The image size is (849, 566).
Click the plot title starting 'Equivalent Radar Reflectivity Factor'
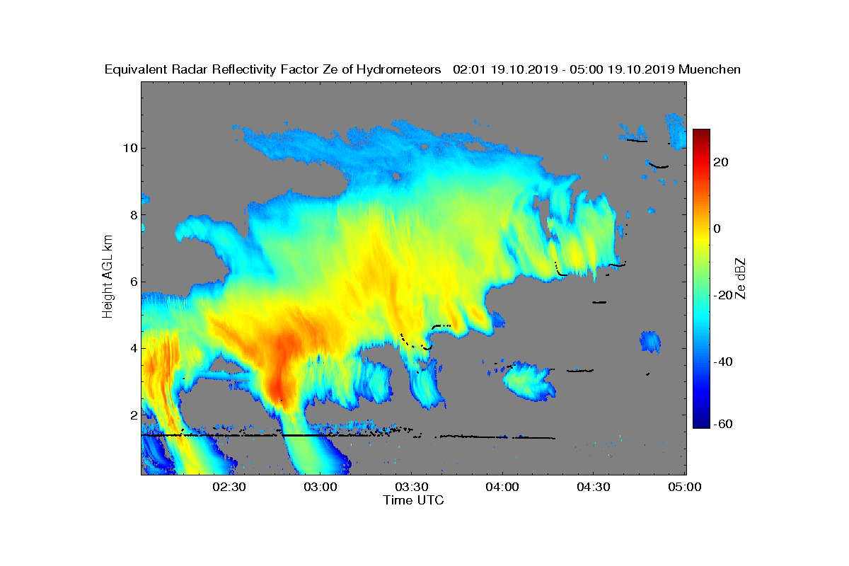click(422, 69)
